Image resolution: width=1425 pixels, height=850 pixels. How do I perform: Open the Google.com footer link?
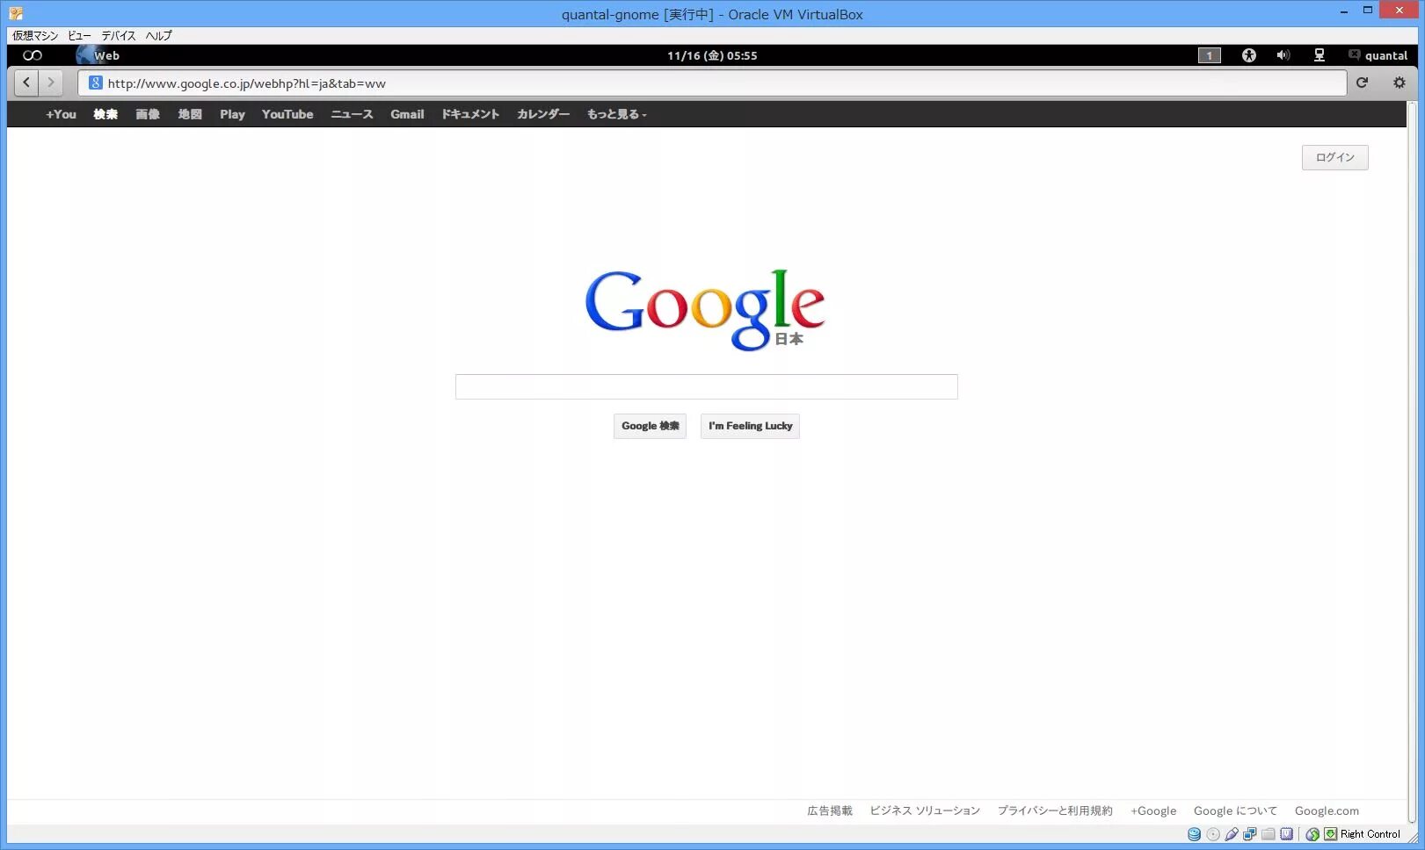coord(1327,810)
